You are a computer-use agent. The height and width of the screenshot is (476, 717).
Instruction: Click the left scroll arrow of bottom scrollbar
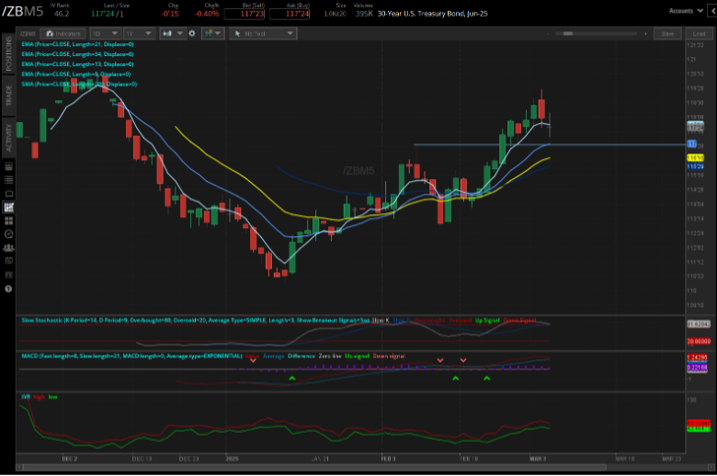19,468
